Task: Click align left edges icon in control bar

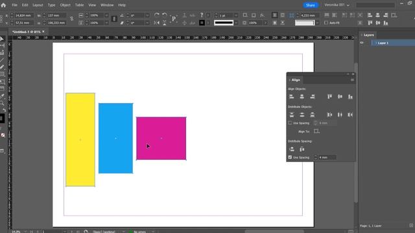Action: [x=370, y=16]
